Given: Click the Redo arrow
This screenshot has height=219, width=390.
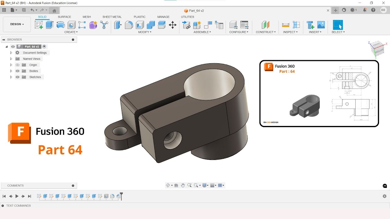Looking at the screenshot, I should (42, 10).
